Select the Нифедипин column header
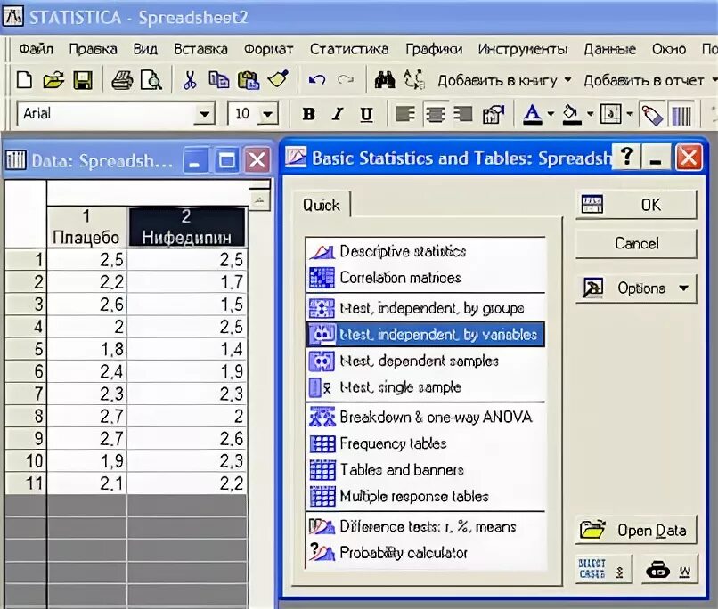 click(x=186, y=227)
